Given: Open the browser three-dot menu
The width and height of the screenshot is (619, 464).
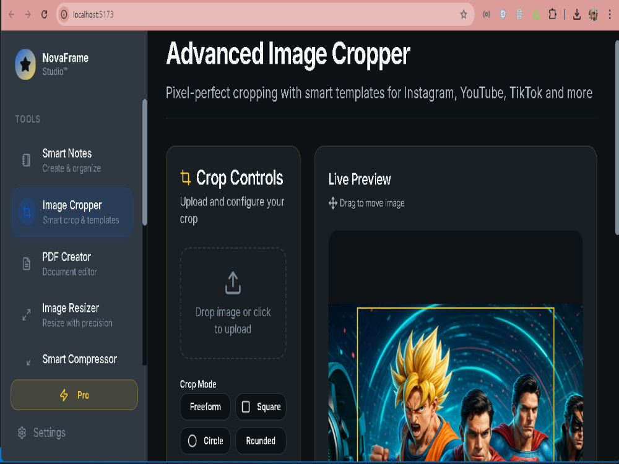Looking at the screenshot, I should click(610, 15).
